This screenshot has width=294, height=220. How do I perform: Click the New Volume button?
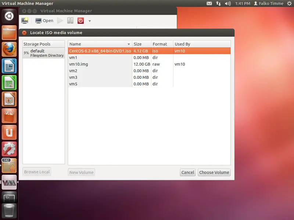coord(81,172)
